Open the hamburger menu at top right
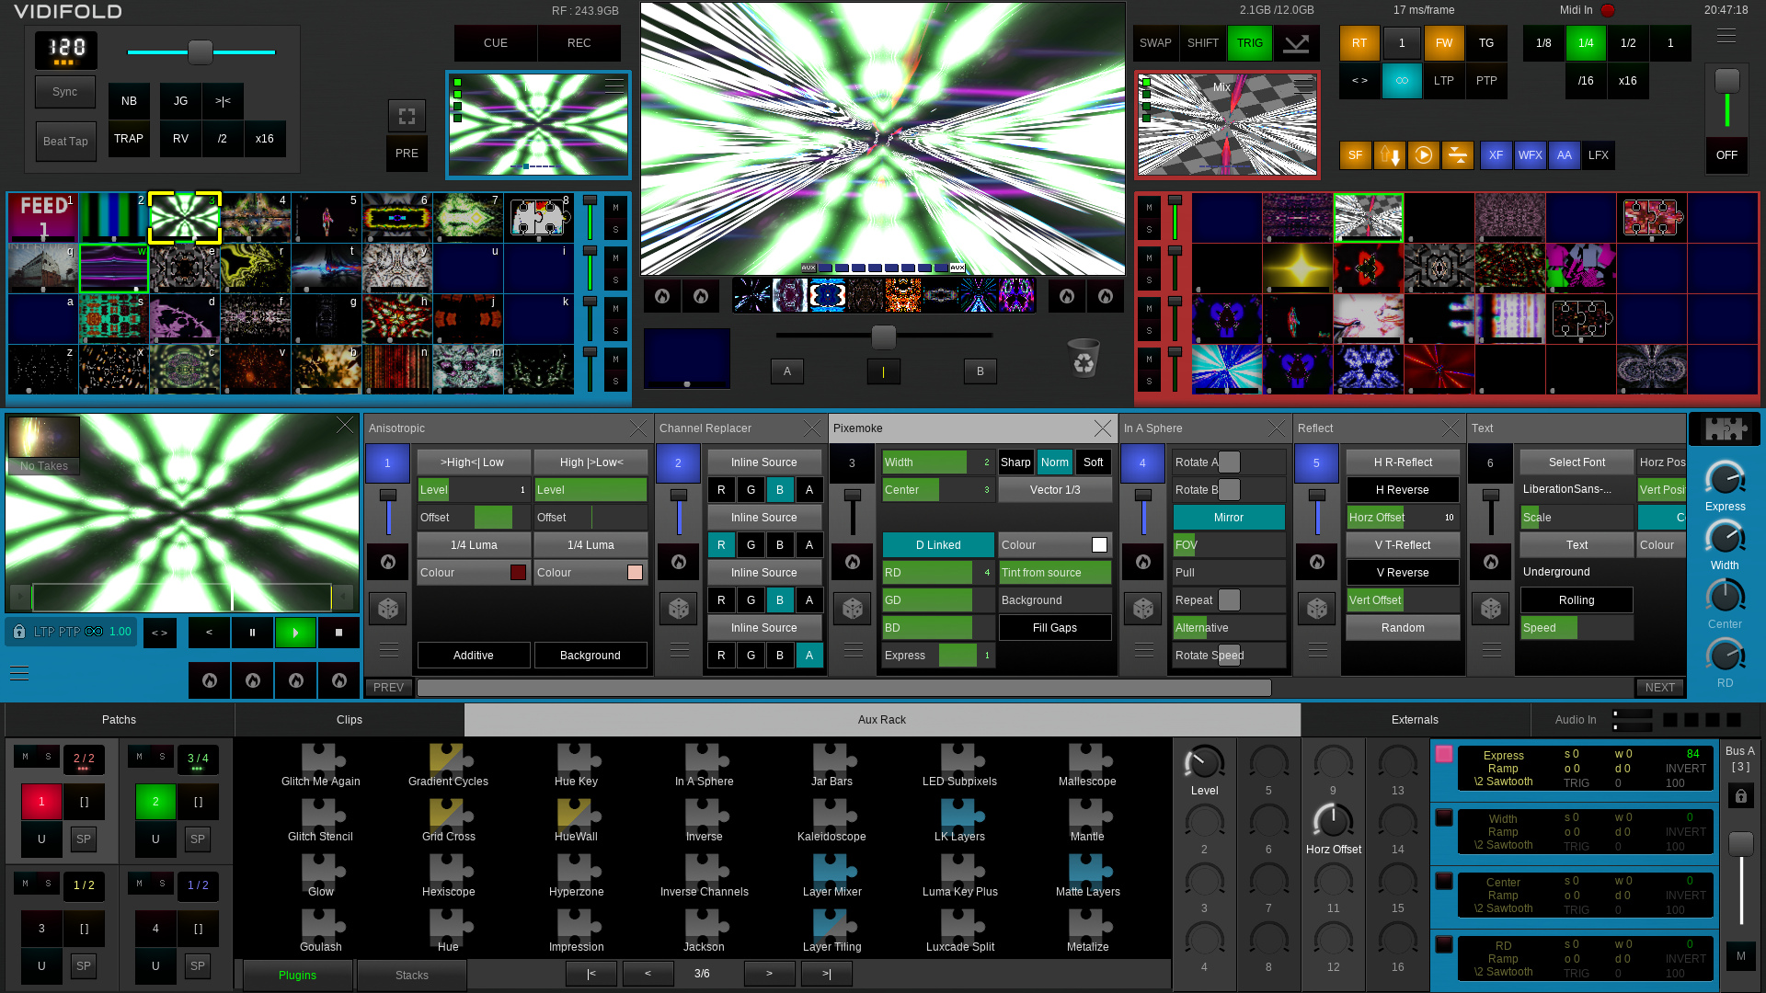 click(x=1726, y=37)
